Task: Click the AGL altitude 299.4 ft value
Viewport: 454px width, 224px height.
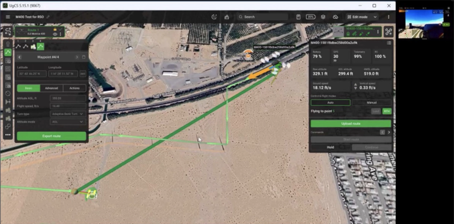Action: pyautogui.click(x=345, y=74)
